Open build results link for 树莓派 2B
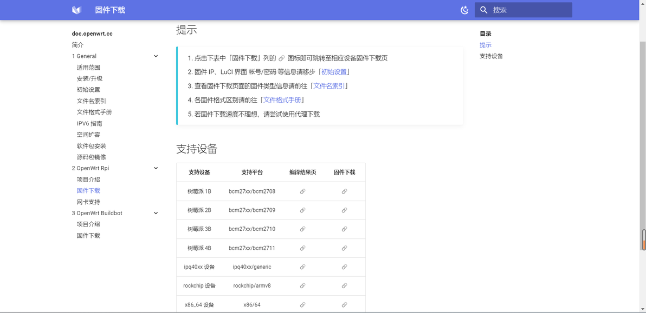The image size is (646, 313). (302, 210)
